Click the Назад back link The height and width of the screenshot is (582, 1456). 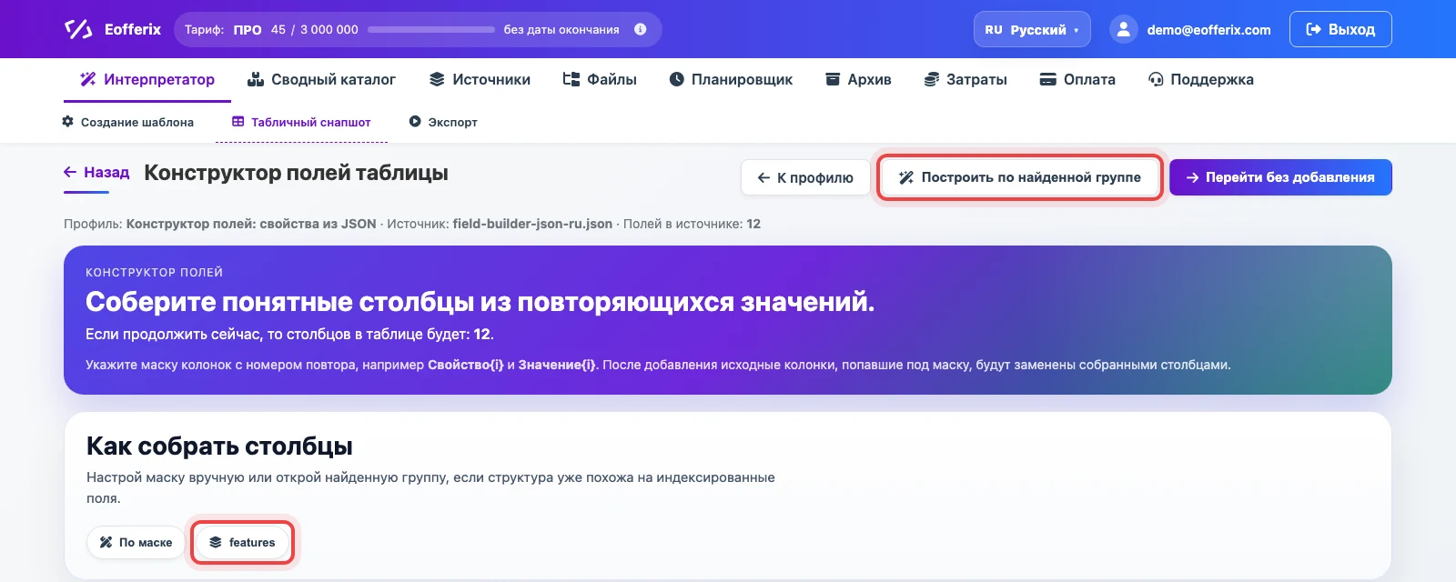pyautogui.click(x=96, y=172)
